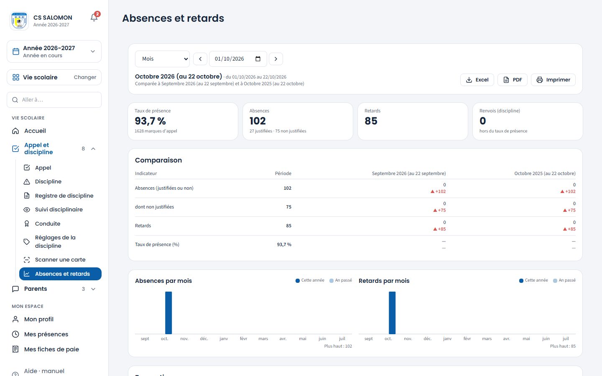Expand the Parents section

93,289
